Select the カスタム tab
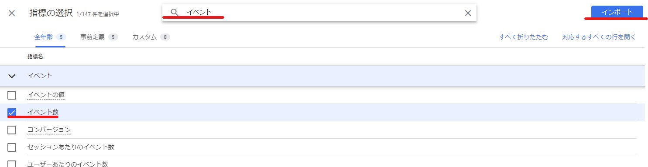This screenshot has width=648, height=167. pos(151,37)
